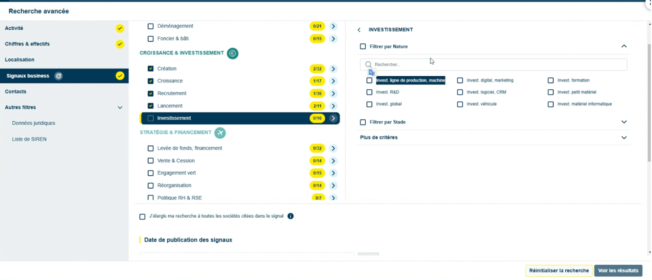Expand the Filtrer par Stade section
652x280 pixels.
point(624,122)
